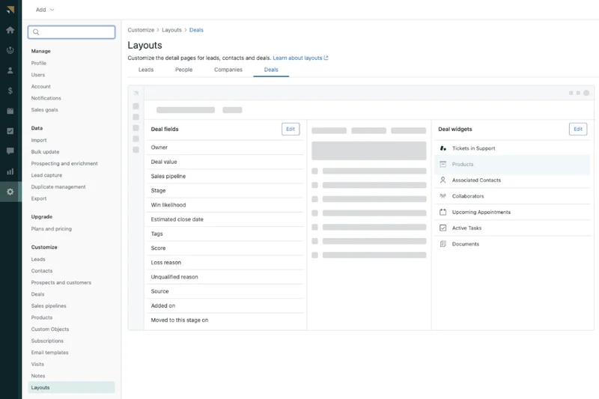Image resolution: width=599 pixels, height=399 pixels.
Task: Switch to the Leads tab
Action: (x=146, y=70)
